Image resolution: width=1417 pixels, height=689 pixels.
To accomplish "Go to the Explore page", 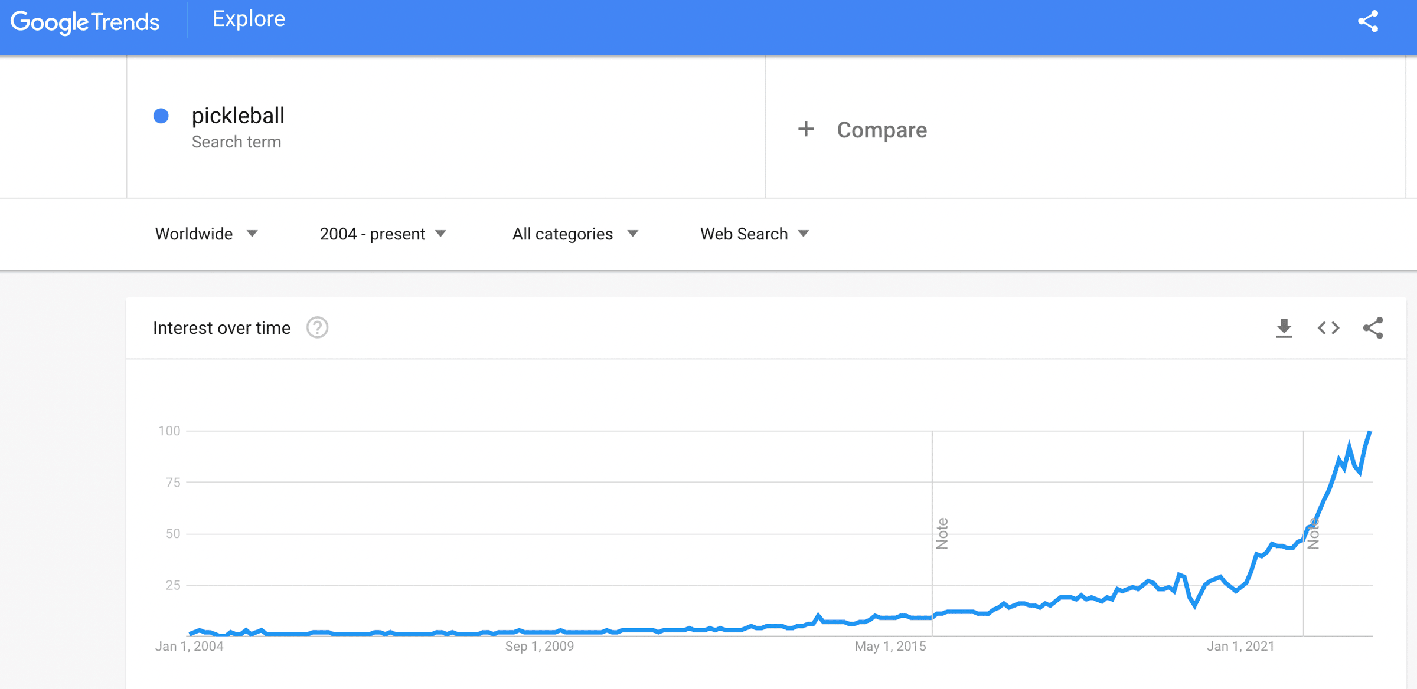I will click(x=249, y=19).
